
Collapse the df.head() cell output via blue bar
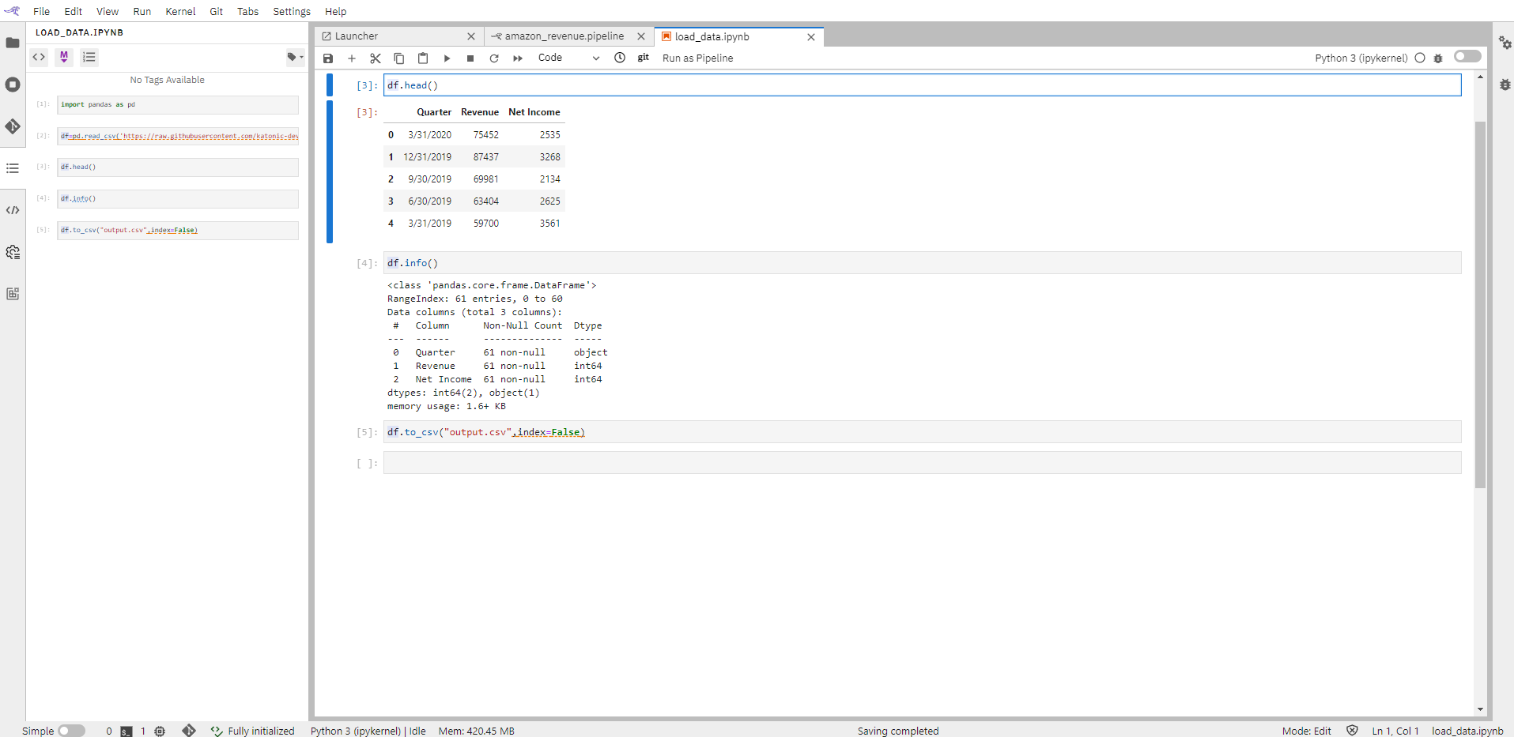[330, 171]
